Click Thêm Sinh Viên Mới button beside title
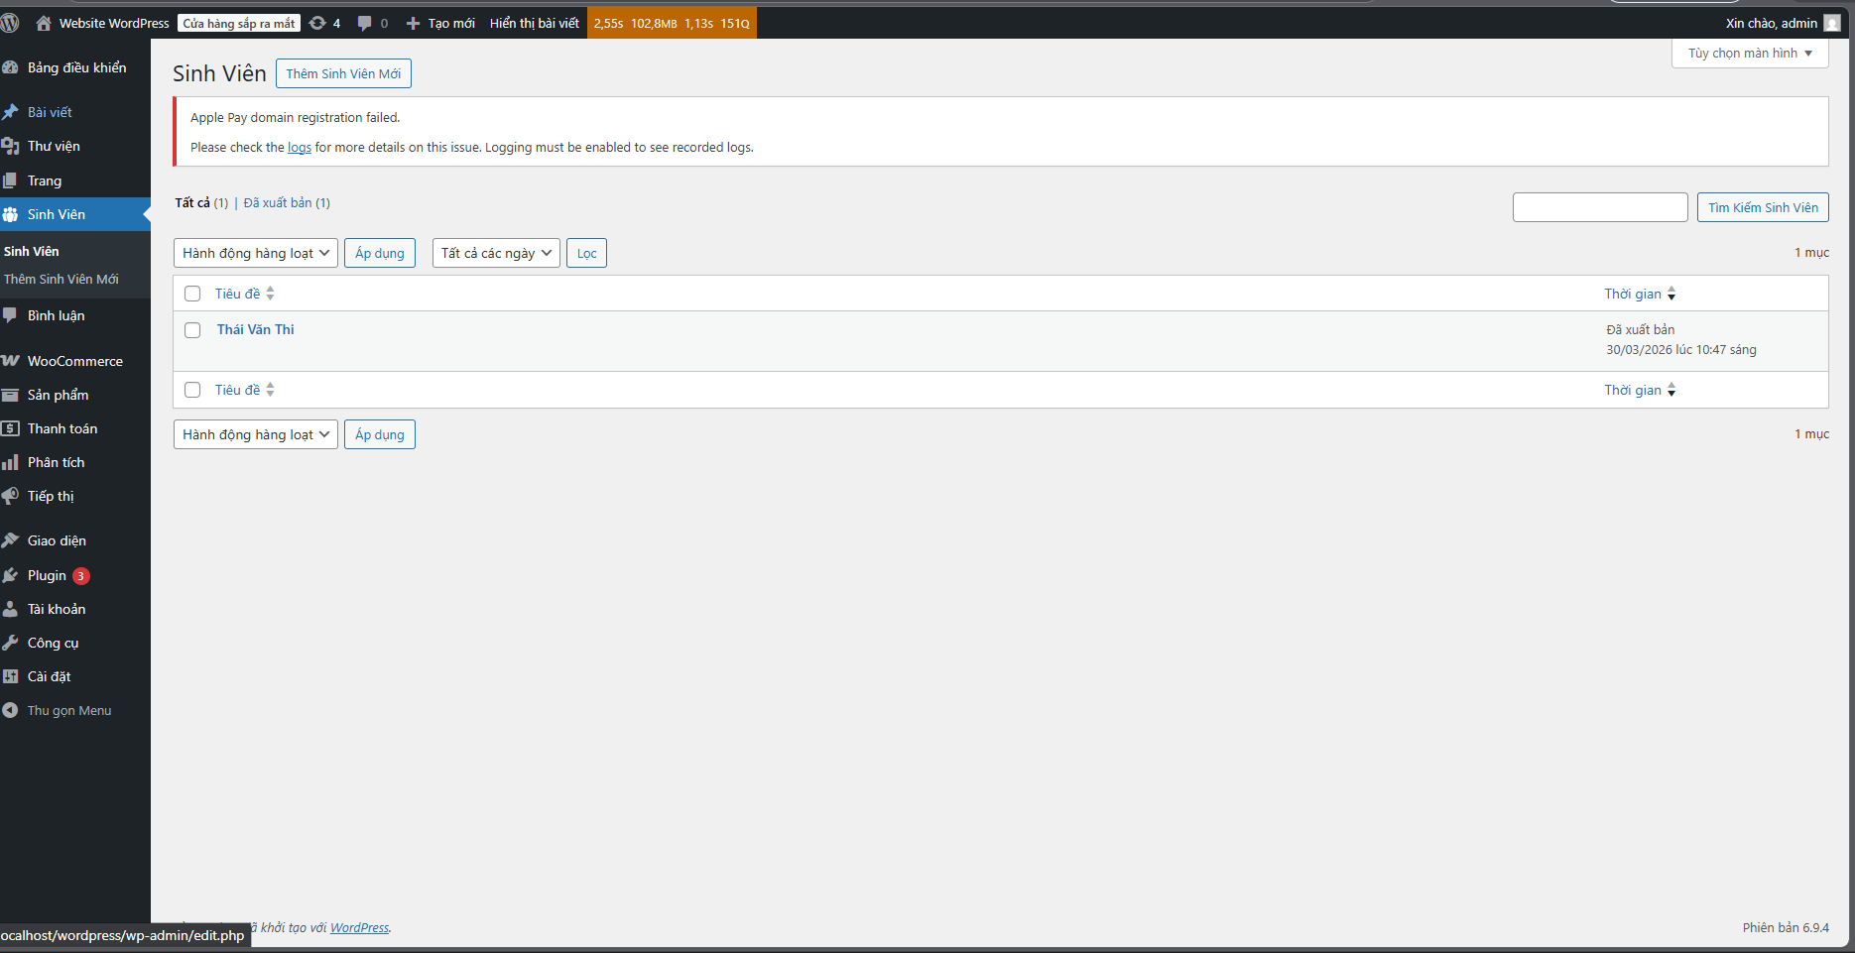Viewport: 1855px width, 953px height. tap(343, 73)
